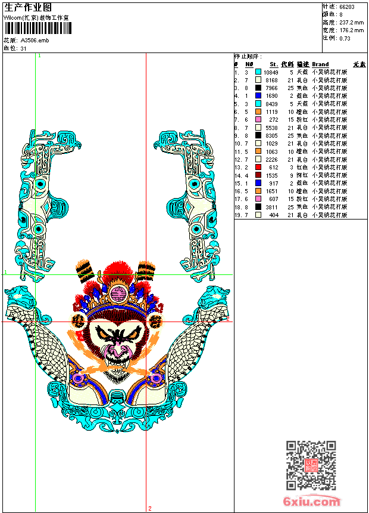Image resolution: width=369 pixels, height=513 pixels.
Task: Select the blue swatch beside 917 stitches
Action: coord(258,183)
